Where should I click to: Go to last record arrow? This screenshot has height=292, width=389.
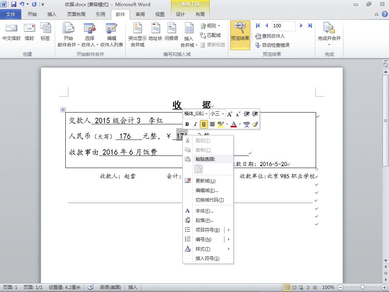tap(310, 25)
